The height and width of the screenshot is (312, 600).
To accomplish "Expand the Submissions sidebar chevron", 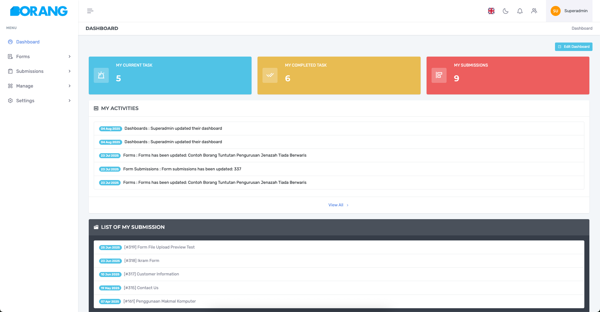I will pos(69,71).
